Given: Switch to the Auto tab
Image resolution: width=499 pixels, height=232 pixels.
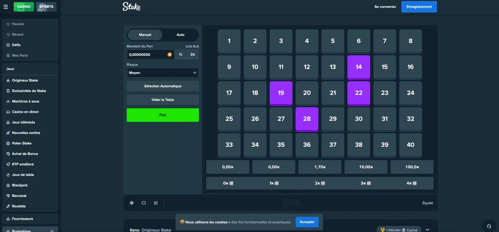Looking at the screenshot, I should (x=180, y=35).
